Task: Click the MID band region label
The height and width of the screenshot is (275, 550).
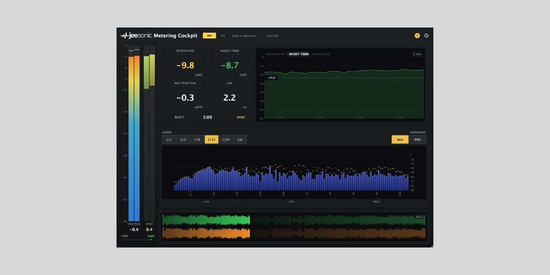Action: tap(291, 202)
